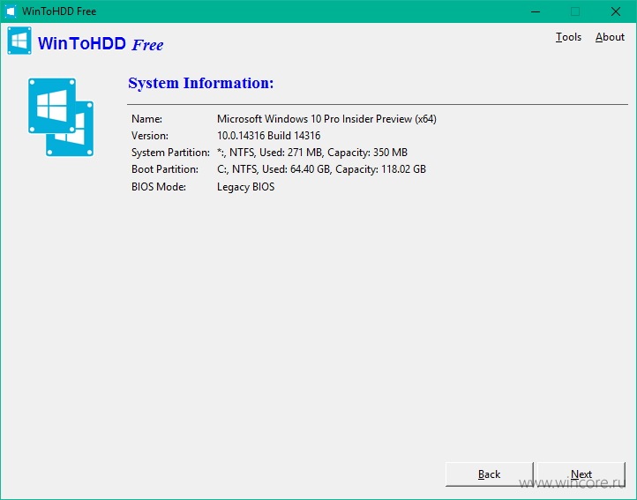
Task: Click system partition value 'Used: 271 MB'
Action: click(x=291, y=153)
